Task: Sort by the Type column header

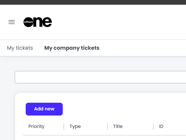Action: 75,126
